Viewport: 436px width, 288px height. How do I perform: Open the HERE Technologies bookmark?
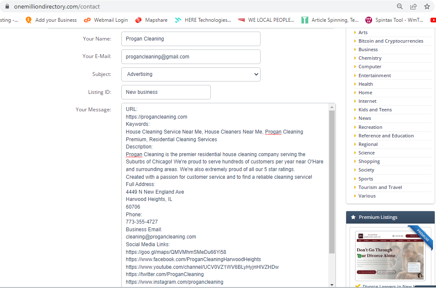tap(203, 20)
